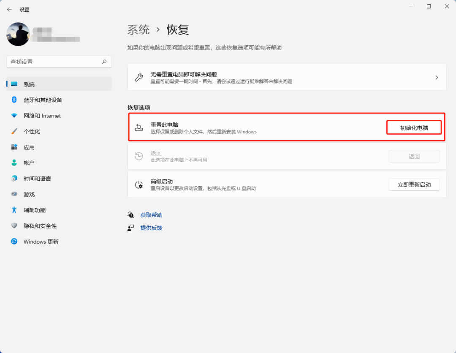Open the 游戏 settings page
456x353 pixels.
tap(29, 194)
